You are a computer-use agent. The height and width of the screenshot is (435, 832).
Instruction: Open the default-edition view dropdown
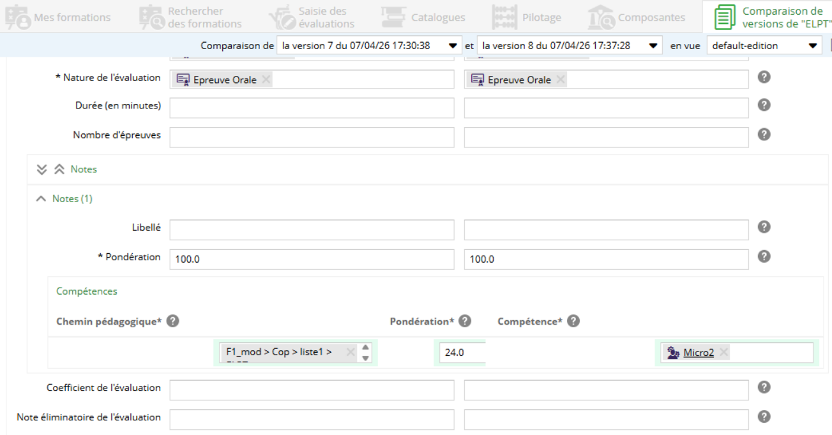pyautogui.click(x=813, y=46)
